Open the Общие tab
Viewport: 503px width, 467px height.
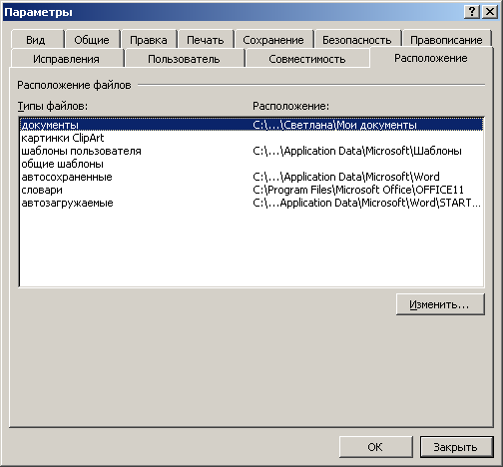pyautogui.click(x=92, y=39)
